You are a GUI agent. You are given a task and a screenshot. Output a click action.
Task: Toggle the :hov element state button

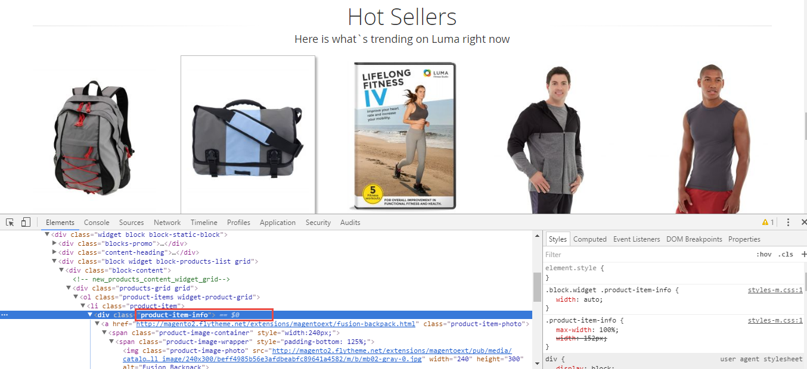tap(763, 254)
